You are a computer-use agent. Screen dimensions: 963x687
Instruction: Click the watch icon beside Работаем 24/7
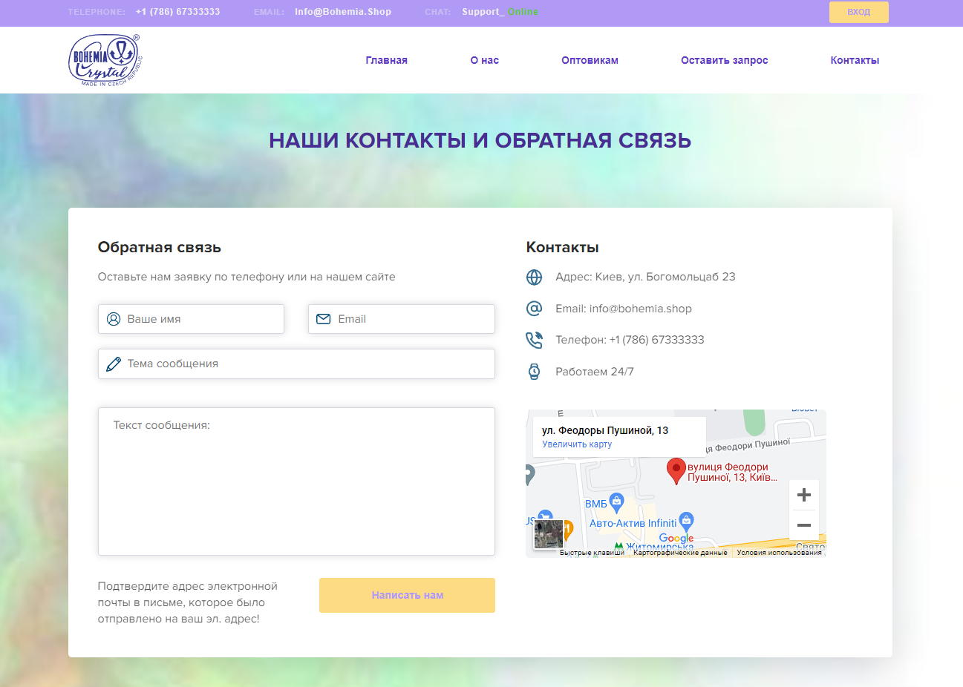coord(534,372)
